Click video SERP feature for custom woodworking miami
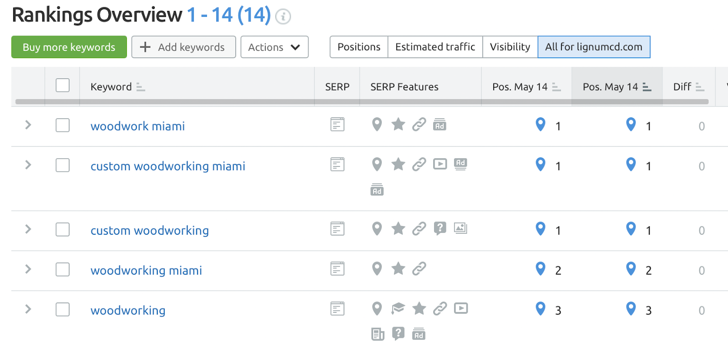This screenshot has height=352, width=728. tap(440, 164)
